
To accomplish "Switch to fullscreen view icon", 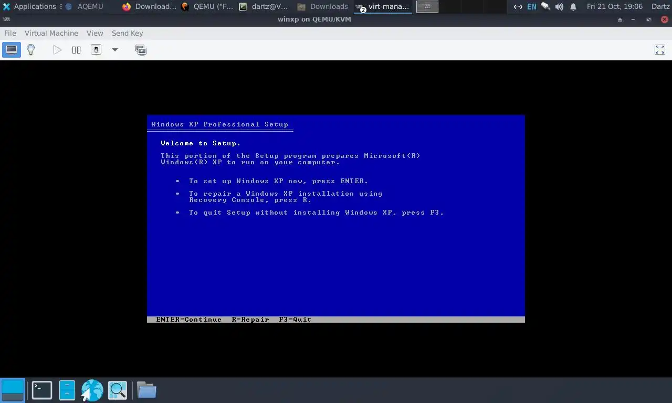I will (660, 50).
